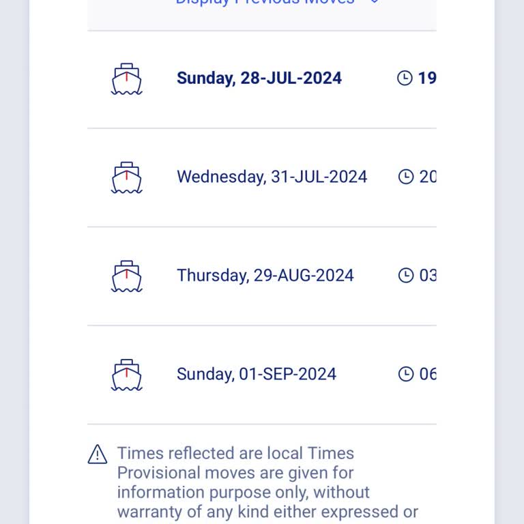The height and width of the screenshot is (524, 524).
Task: Click the vessel icon for Wednesday, 31-JUL-2024
Action: pyautogui.click(x=126, y=177)
